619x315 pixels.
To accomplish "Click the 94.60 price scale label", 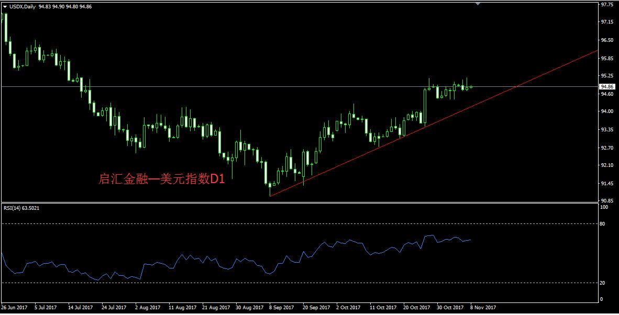I will pos(607,94).
